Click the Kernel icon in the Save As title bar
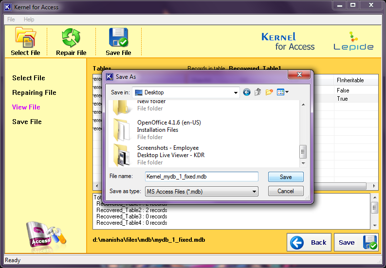Screen dimensions: 386x268 (x=110, y=77)
